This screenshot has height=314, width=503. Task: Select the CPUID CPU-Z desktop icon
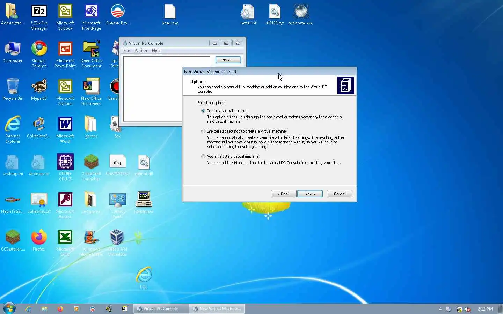(x=65, y=168)
